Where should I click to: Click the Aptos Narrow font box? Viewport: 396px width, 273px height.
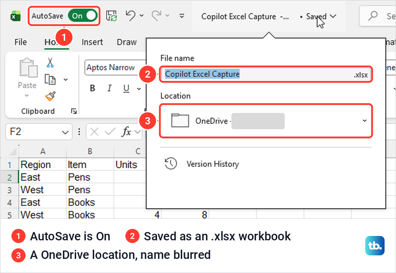coord(116,67)
